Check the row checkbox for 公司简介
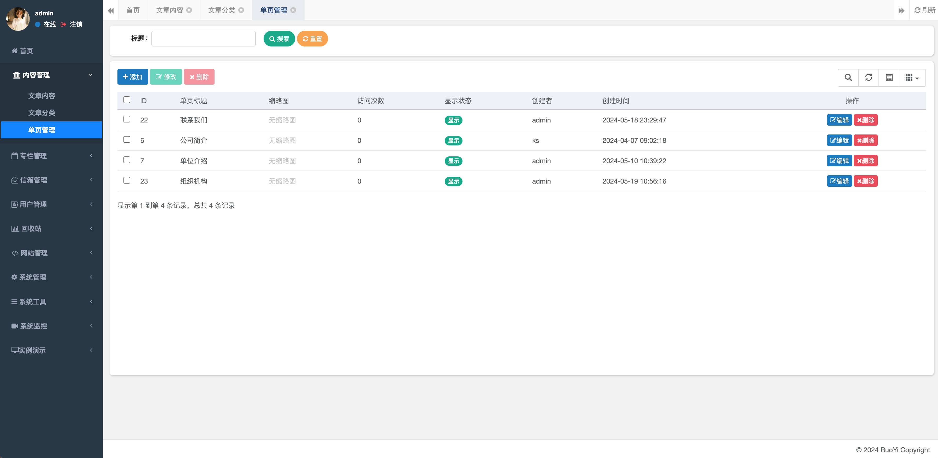The image size is (938, 458). pos(127,139)
